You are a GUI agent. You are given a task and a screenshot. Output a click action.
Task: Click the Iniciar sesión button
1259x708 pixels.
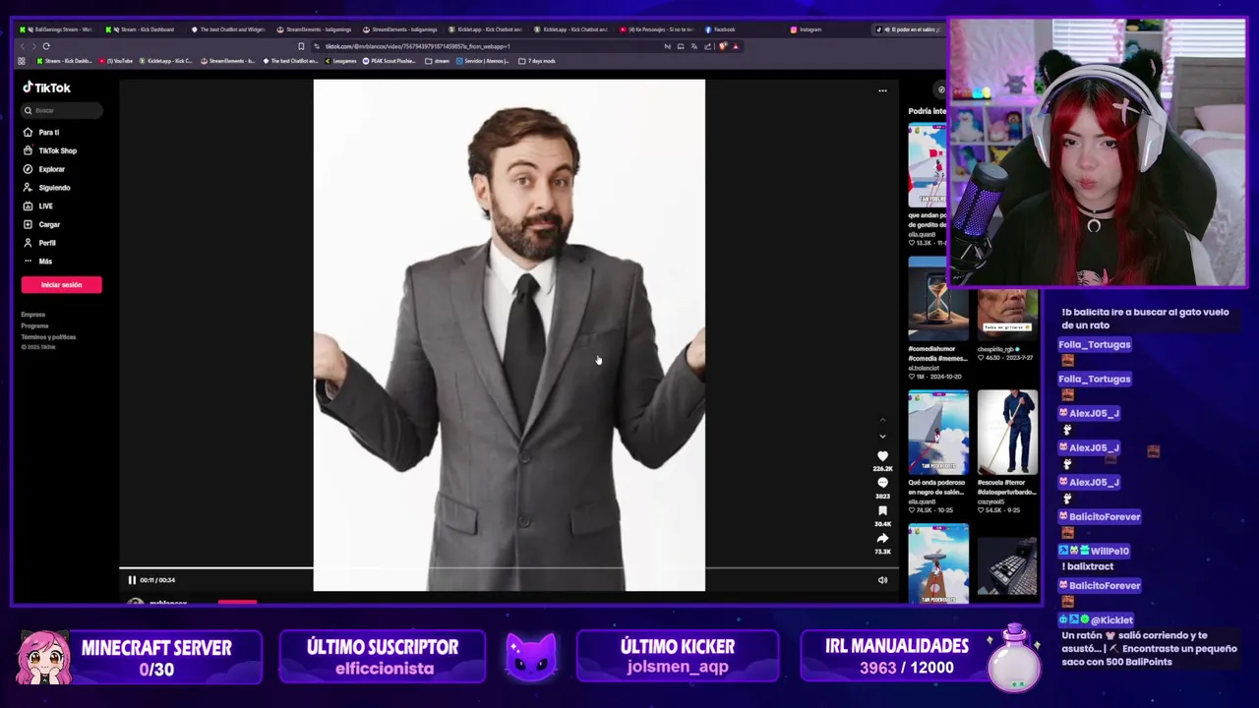coord(61,285)
